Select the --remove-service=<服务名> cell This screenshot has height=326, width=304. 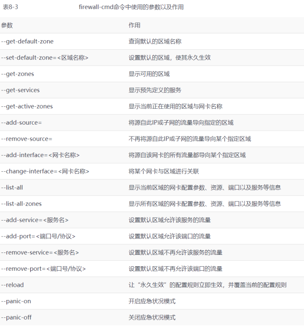tap(40, 252)
